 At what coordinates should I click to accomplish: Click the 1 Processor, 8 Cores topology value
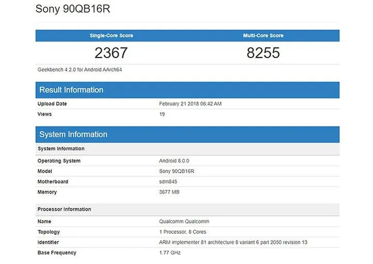[x=184, y=232]
